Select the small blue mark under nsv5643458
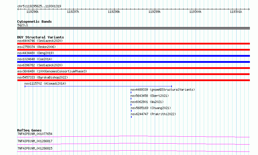 [131, 99]
